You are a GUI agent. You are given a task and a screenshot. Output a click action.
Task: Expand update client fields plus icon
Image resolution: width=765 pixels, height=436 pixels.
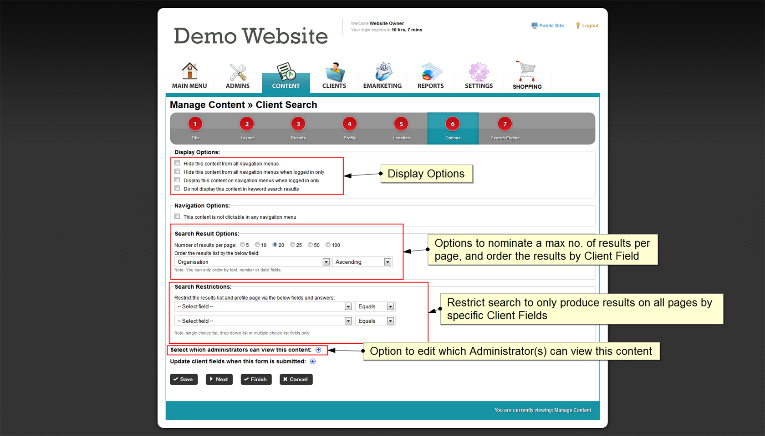313,362
